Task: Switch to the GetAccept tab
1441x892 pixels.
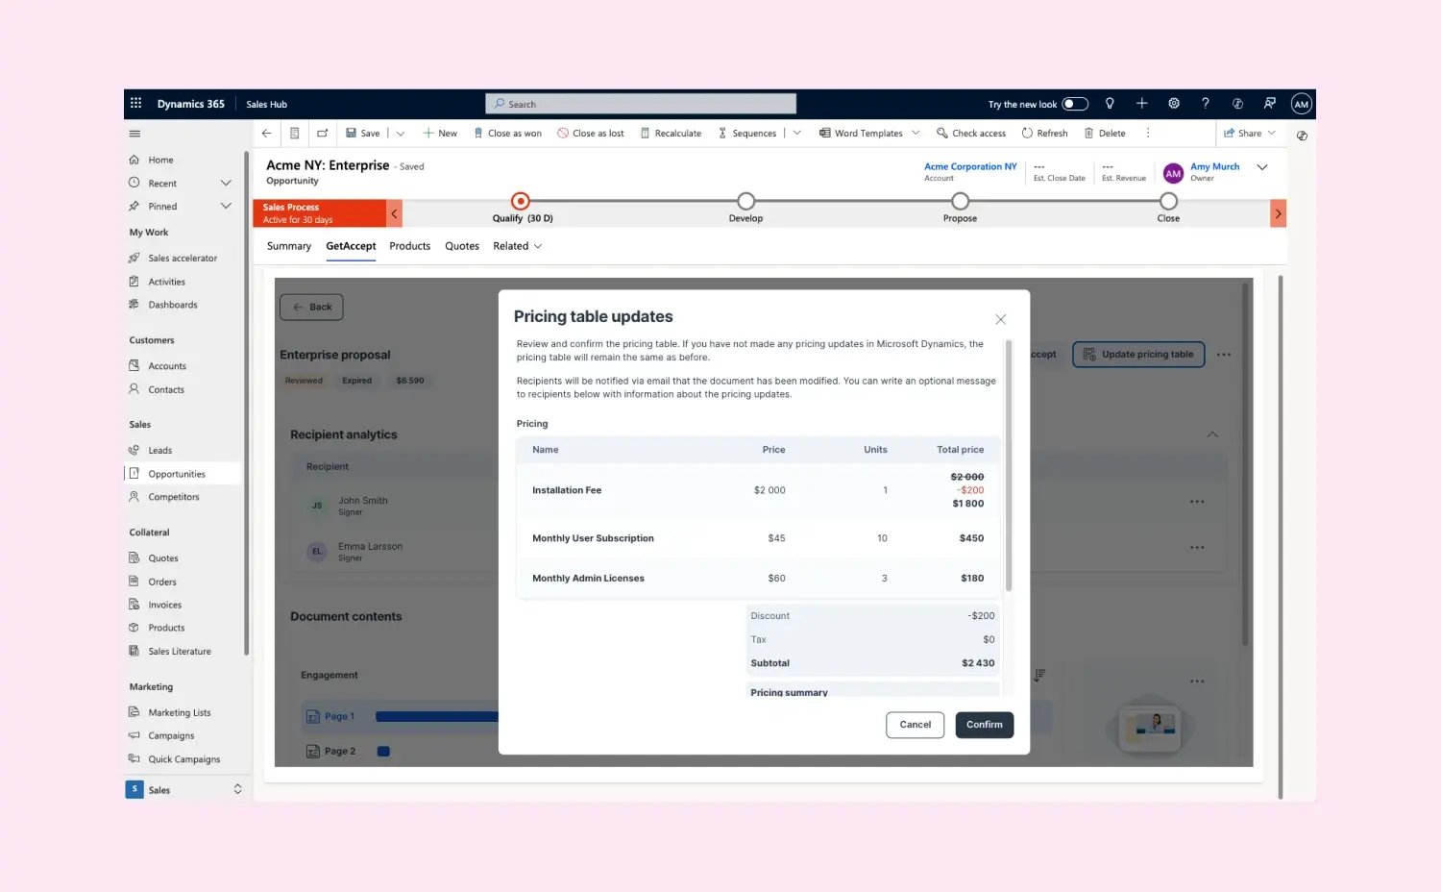Action: tap(351, 246)
